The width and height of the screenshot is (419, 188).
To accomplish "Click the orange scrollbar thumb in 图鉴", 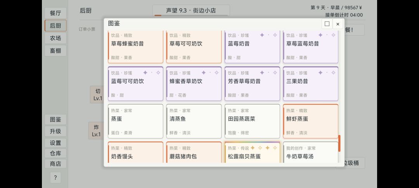I will pyautogui.click(x=339, y=143).
